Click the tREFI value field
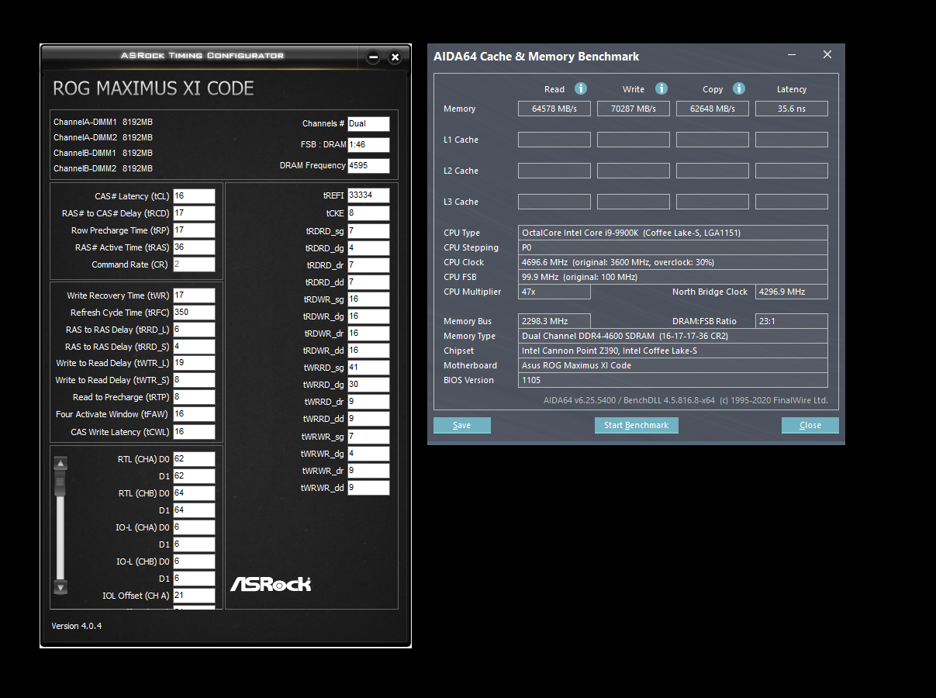This screenshot has height=698, width=936. (368, 195)
